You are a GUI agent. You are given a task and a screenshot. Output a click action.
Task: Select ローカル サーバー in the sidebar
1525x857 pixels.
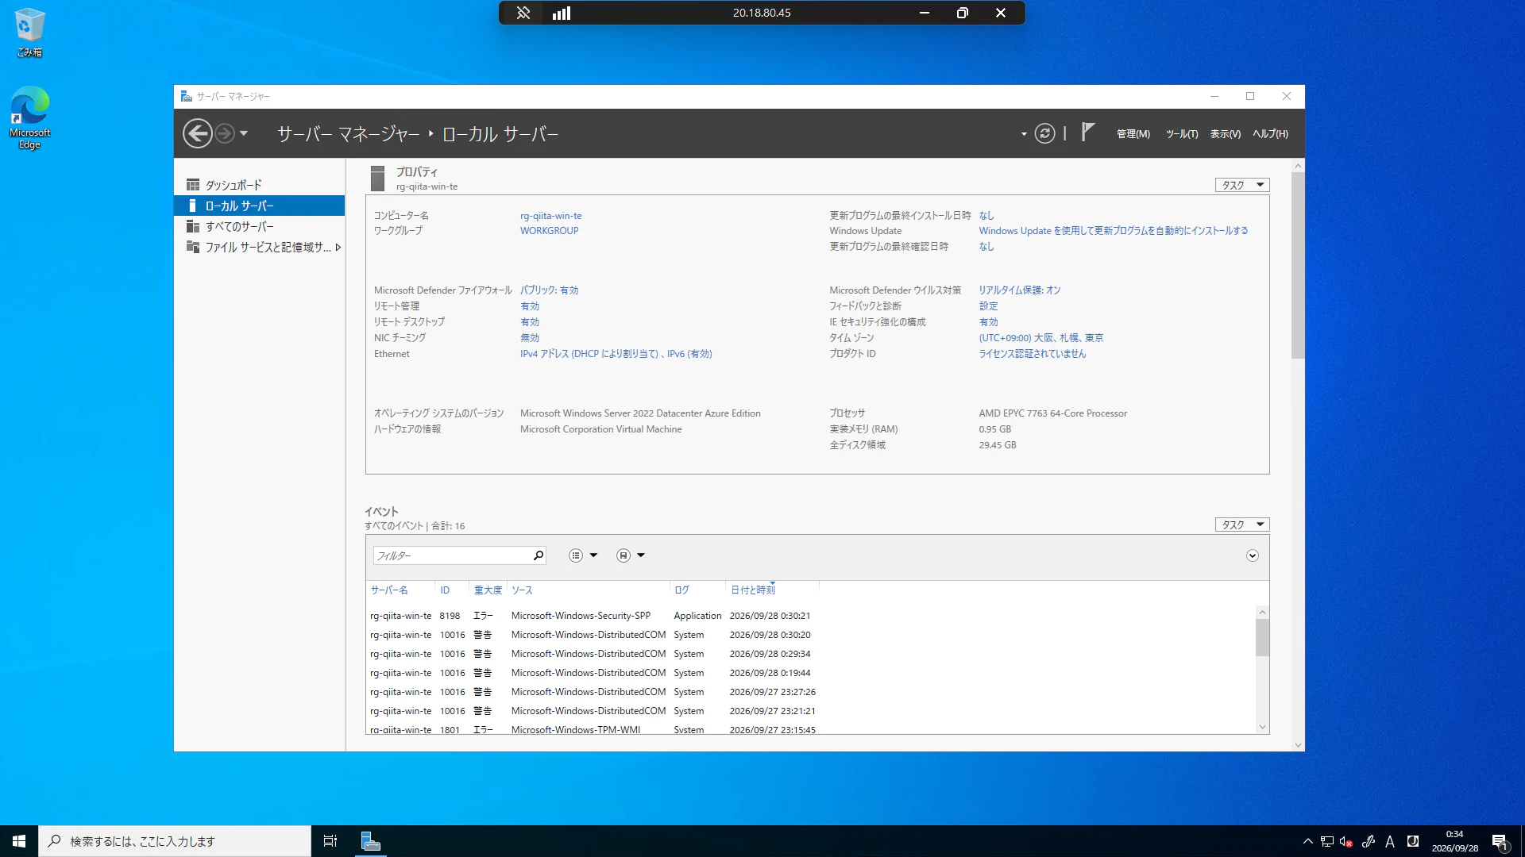click(x=259, y=206)
